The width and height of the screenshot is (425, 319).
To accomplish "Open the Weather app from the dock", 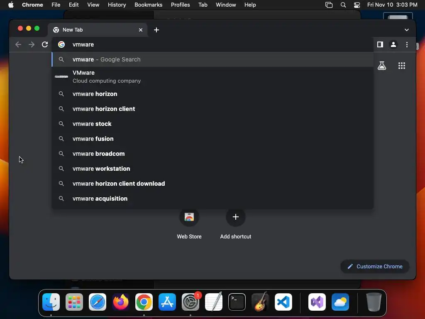I will [340, 302].
